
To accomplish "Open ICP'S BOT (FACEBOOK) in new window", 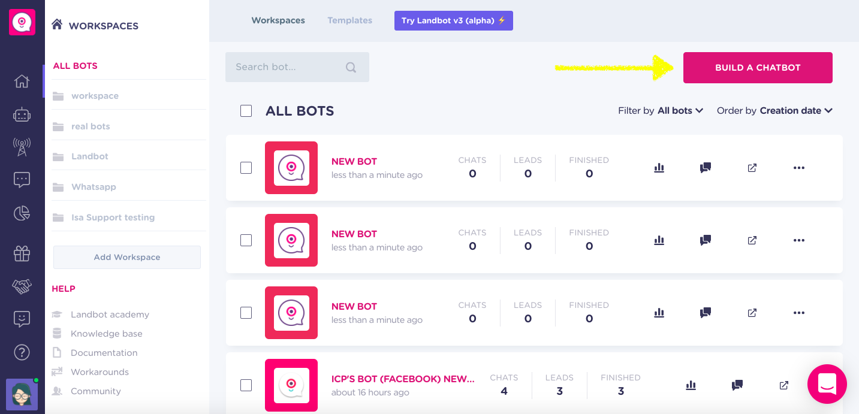I will coord(783,385).
